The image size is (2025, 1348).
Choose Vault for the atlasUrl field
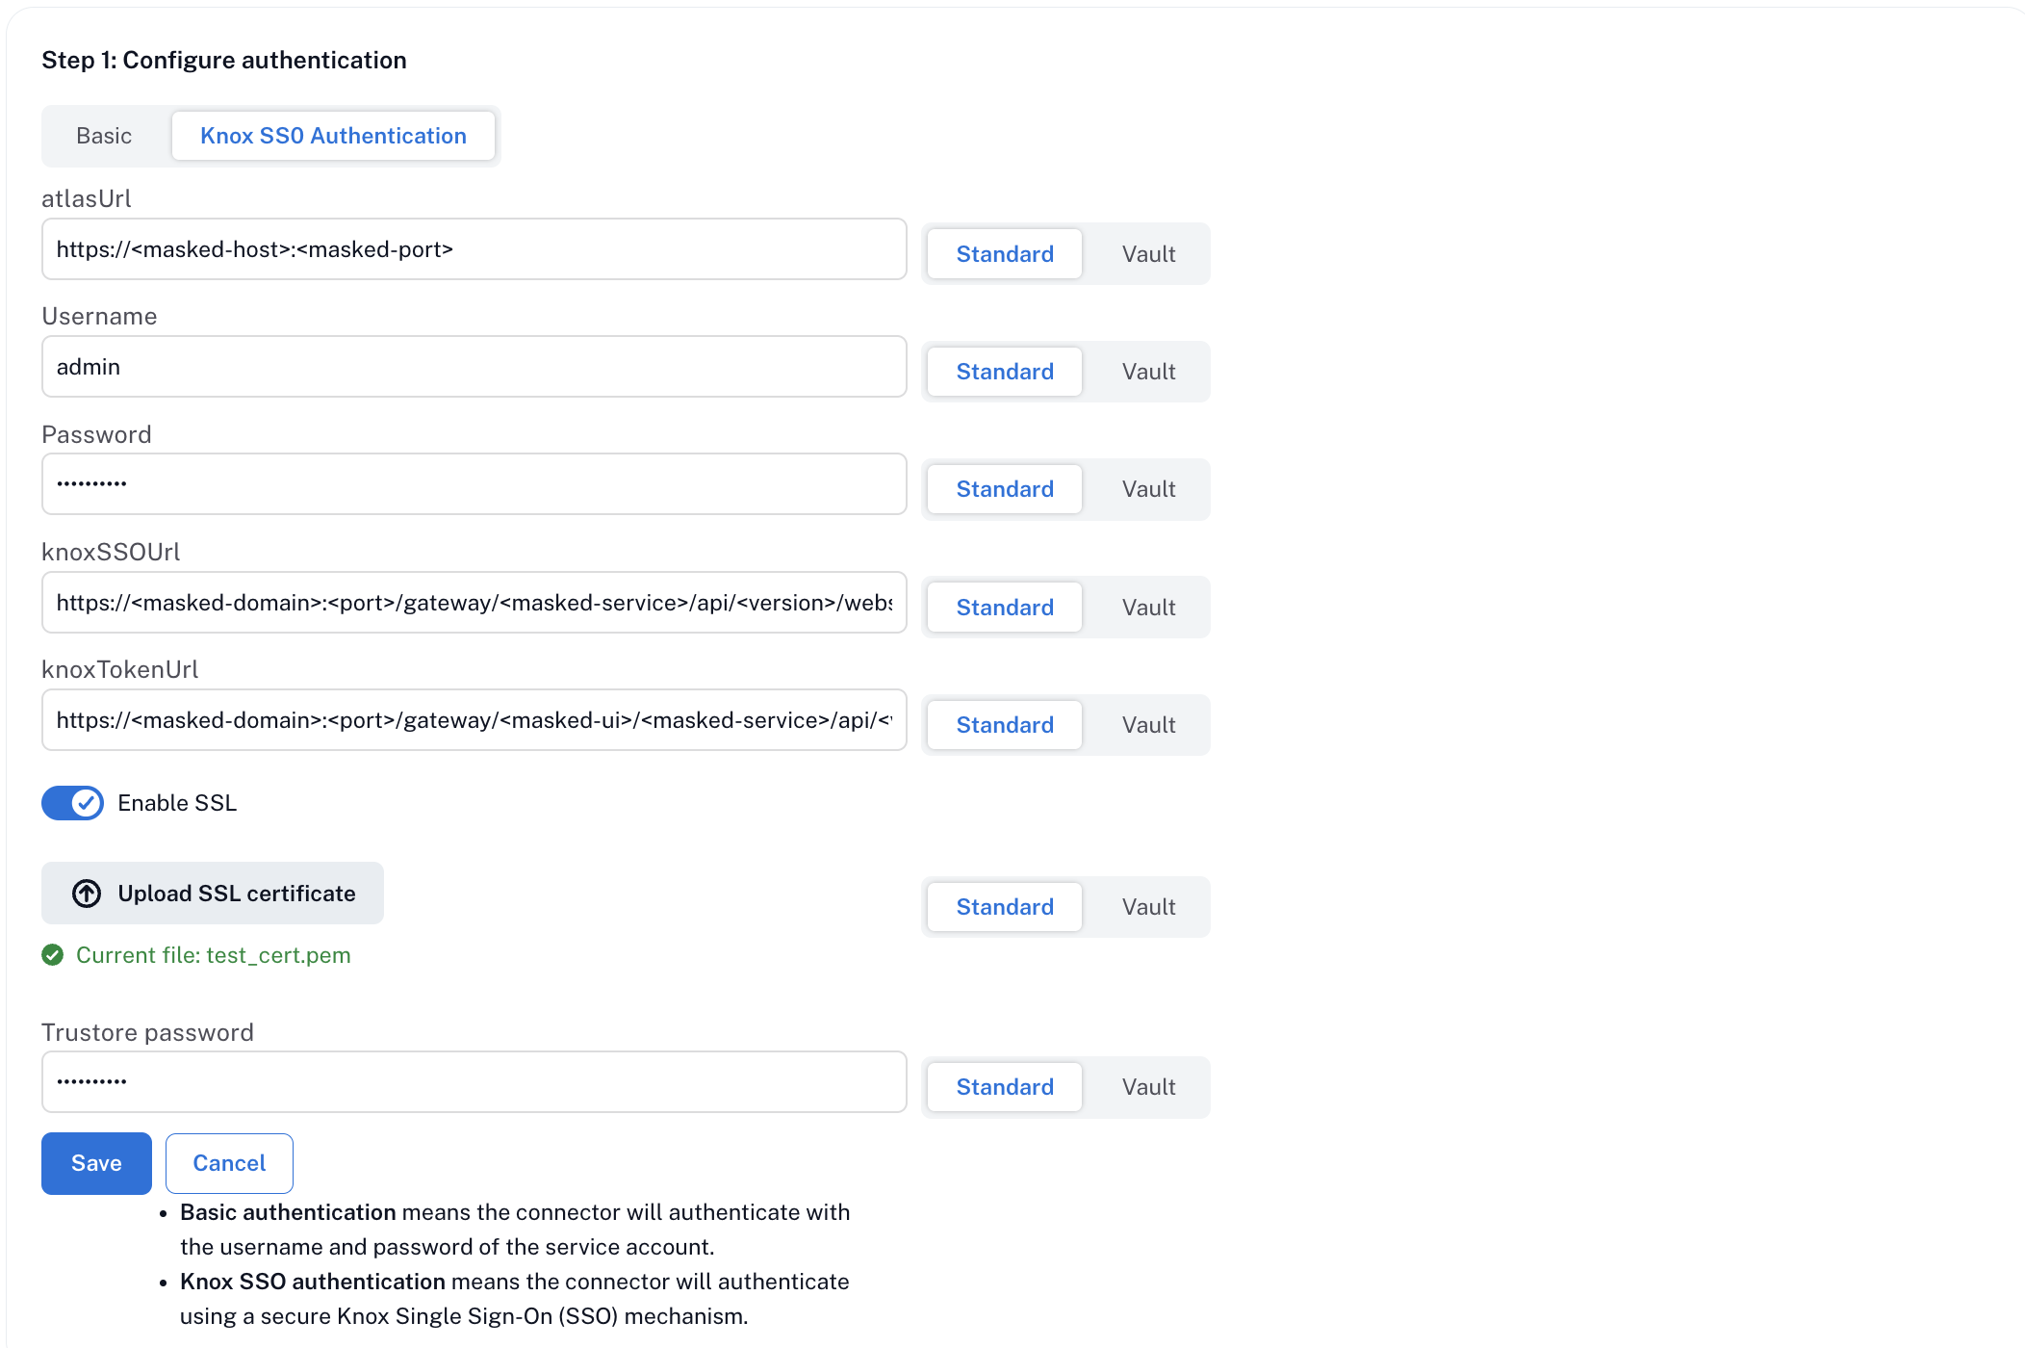(1148, 254)
